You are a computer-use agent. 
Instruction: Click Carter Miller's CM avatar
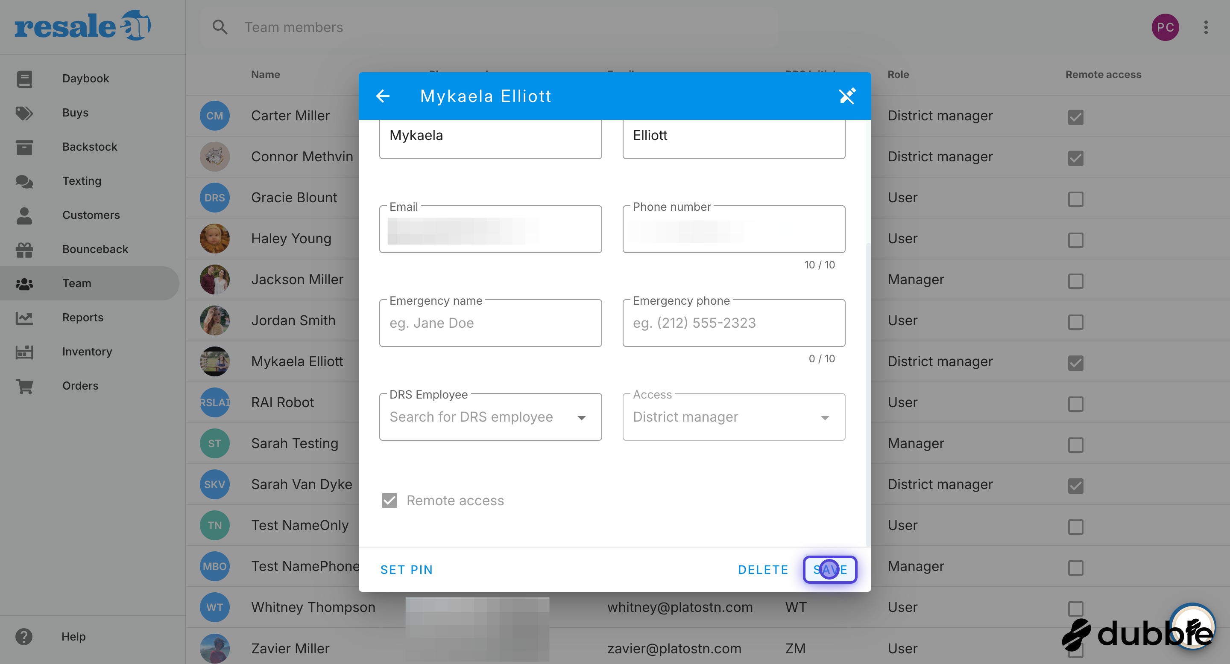pyautogui.click(x=214, y=116)
